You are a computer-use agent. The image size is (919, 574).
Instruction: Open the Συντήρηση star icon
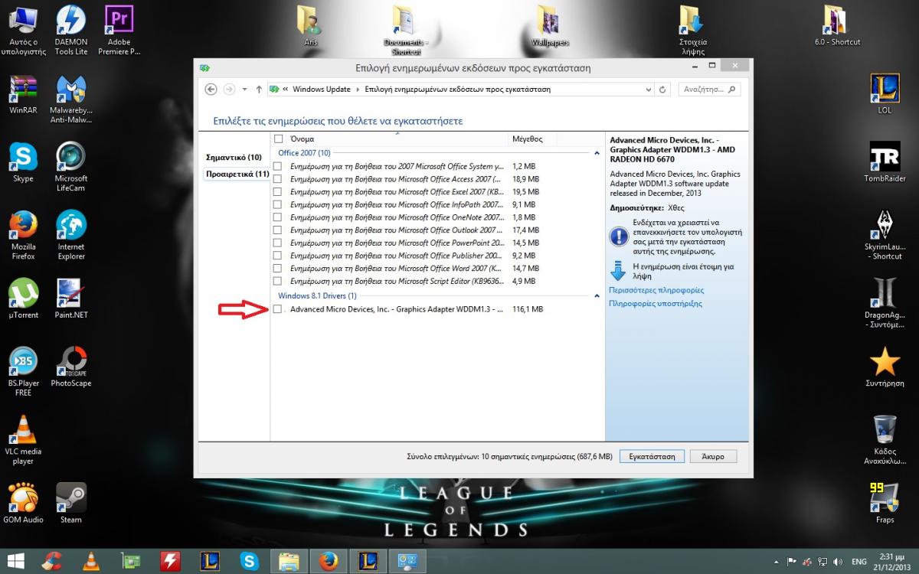(x=885, y=367)
